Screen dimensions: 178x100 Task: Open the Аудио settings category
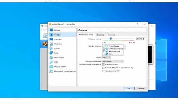63,48
